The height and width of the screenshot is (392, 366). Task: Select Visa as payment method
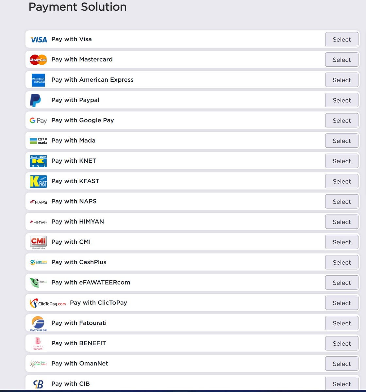(342, 40)
